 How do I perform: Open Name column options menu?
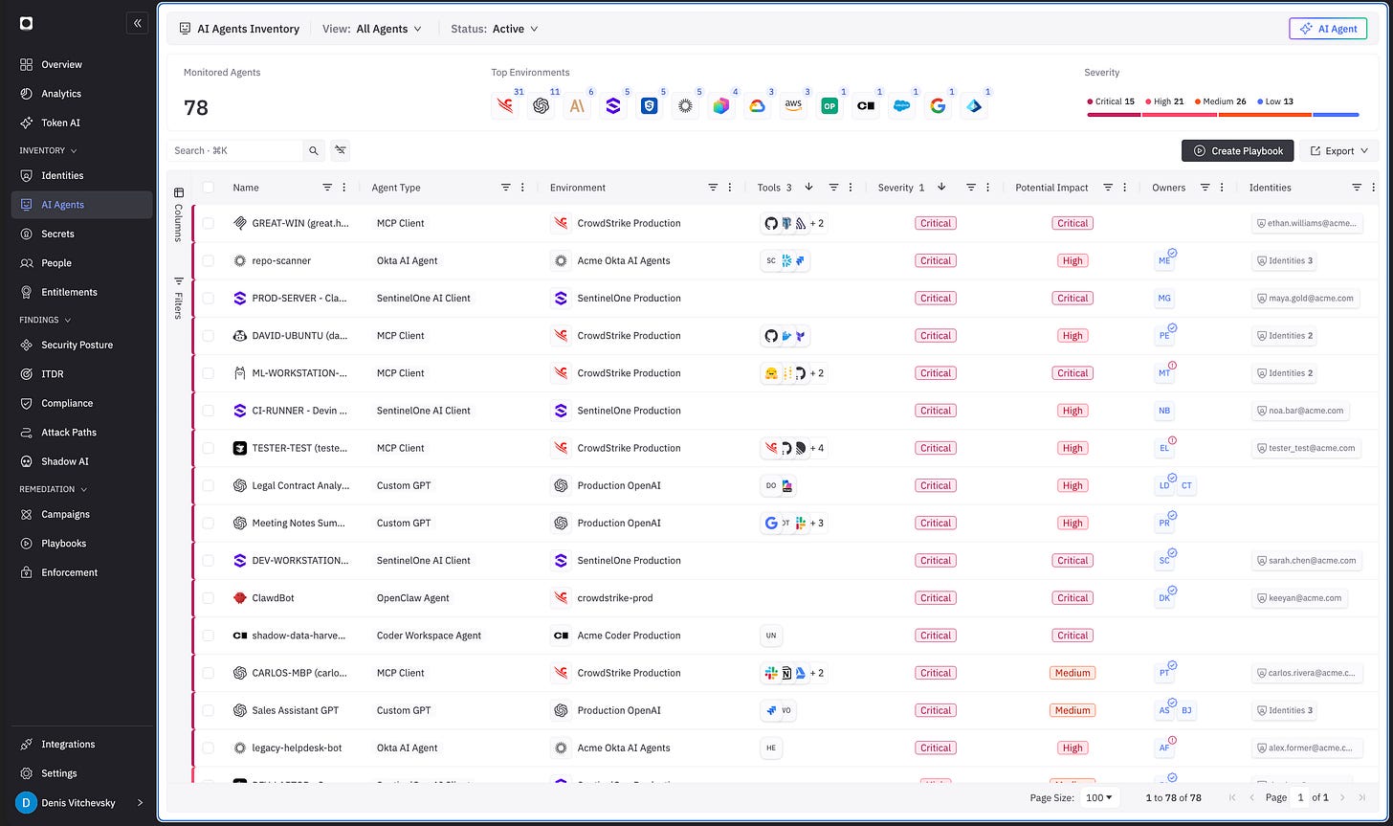coord(344,188)
